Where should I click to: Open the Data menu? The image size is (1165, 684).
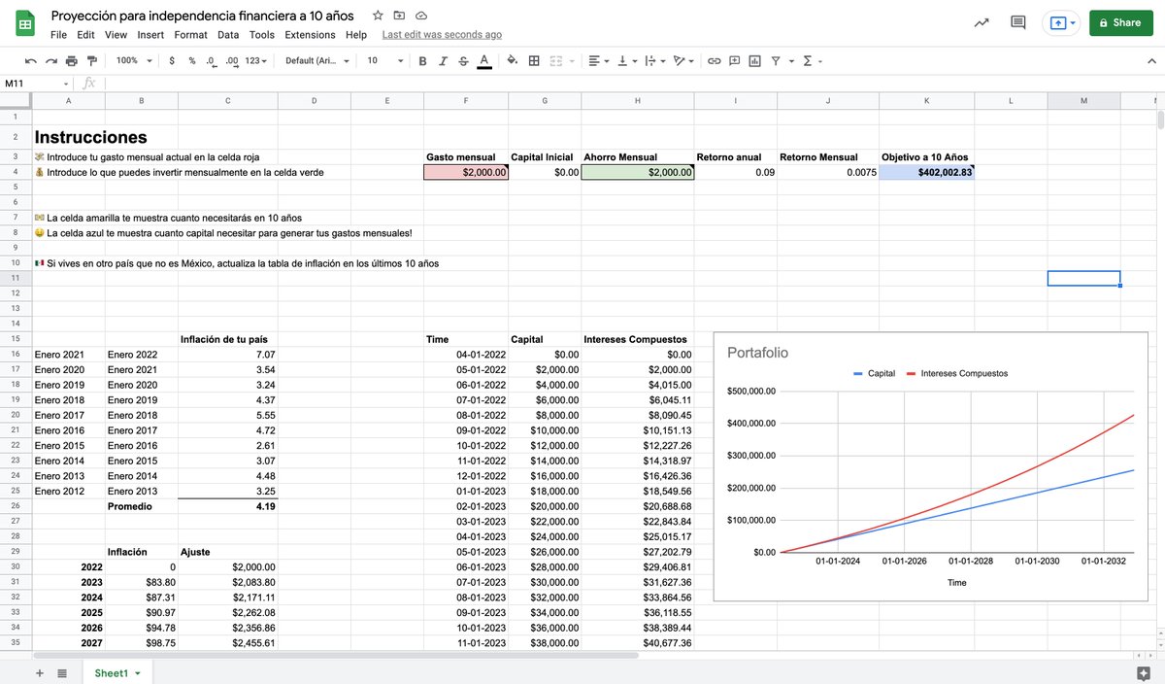(228, 35)
